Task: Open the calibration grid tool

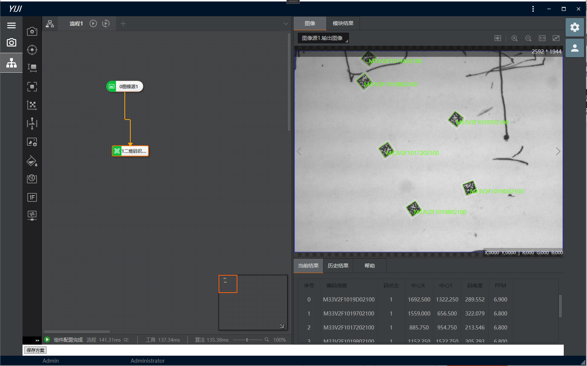Action: (32, 105)
